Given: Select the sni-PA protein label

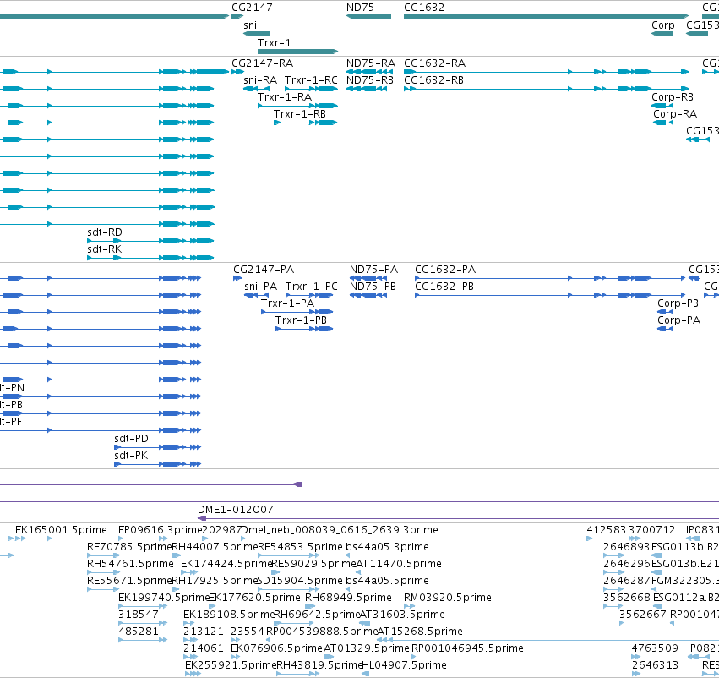Looking at the screenshot, I should coord(260,287).
